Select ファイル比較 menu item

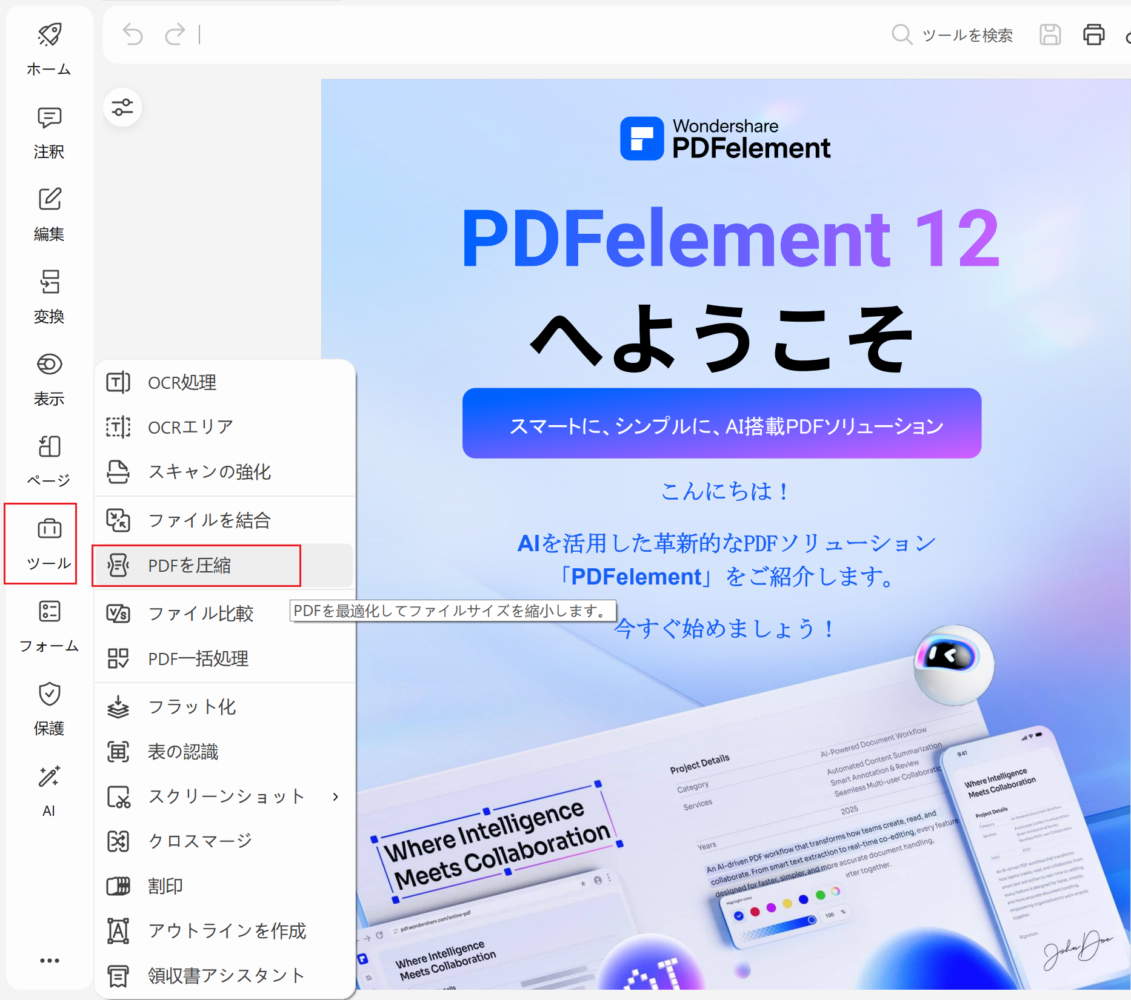point(224,614)
